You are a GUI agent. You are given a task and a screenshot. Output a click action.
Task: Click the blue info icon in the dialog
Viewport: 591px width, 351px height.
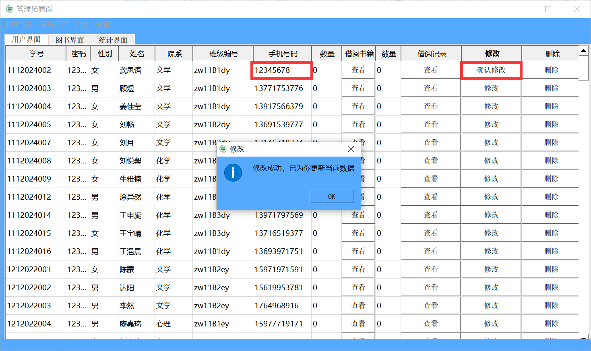click(x=233, y=173)
